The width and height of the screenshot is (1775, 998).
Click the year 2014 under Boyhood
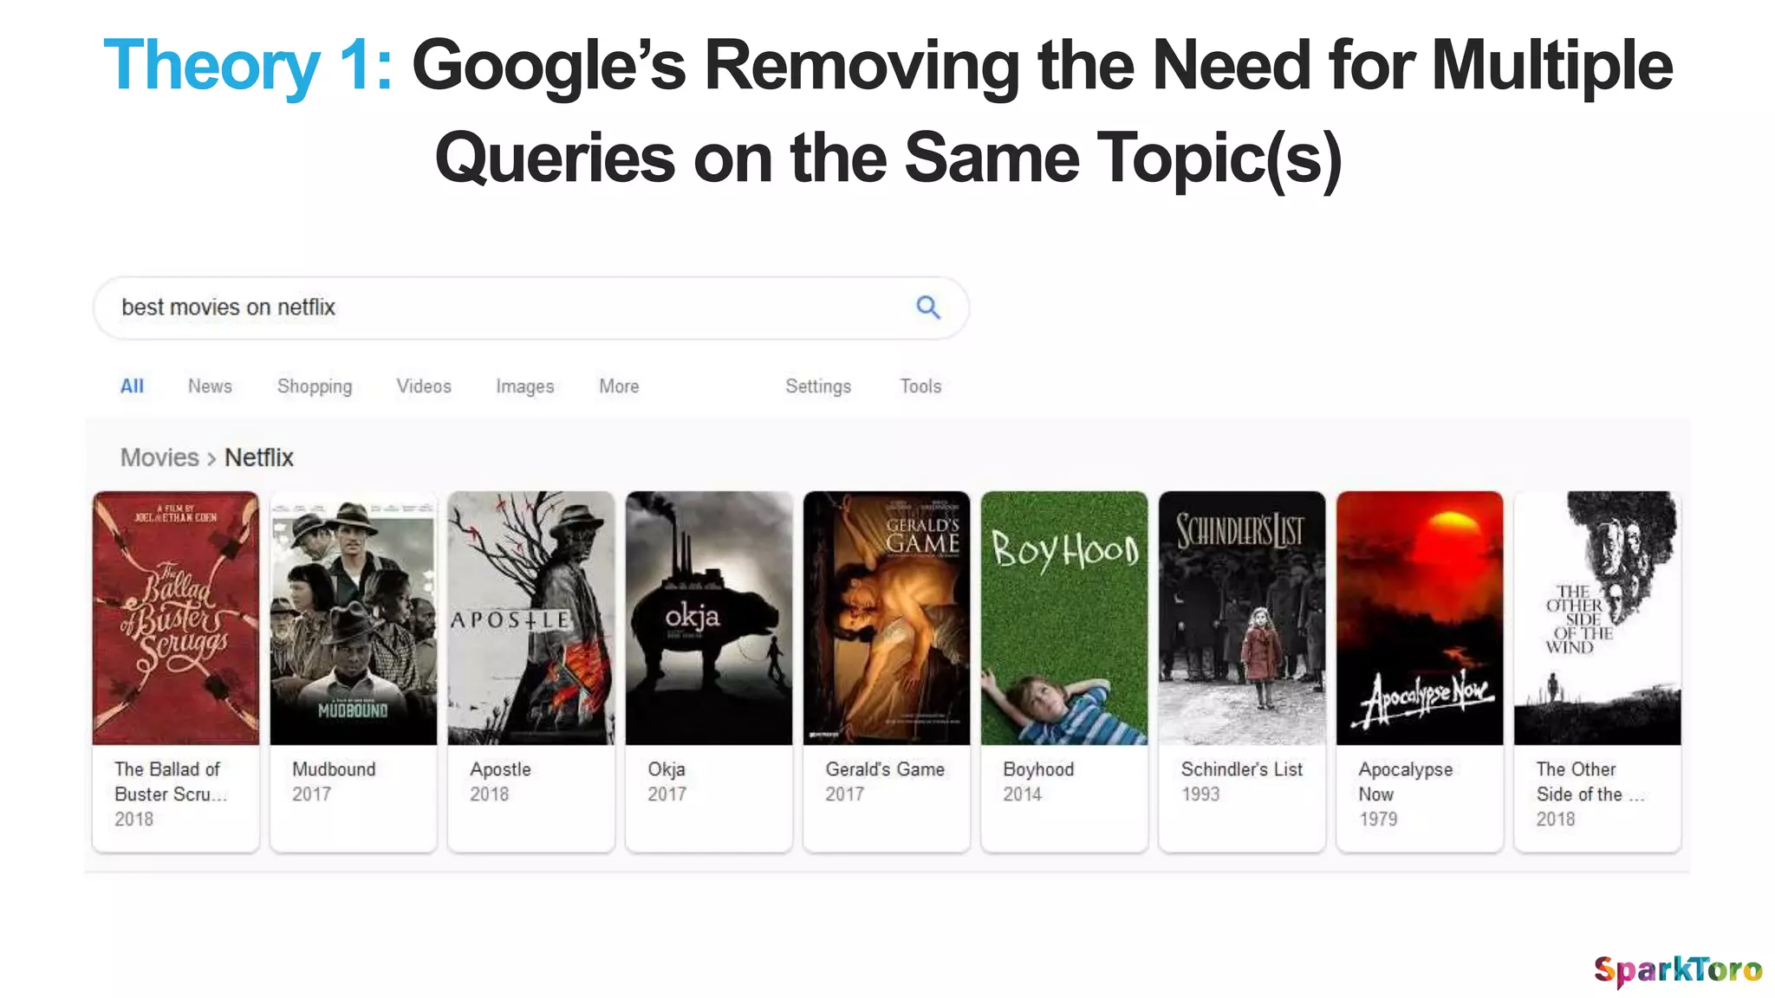[x=1023, y=794]
